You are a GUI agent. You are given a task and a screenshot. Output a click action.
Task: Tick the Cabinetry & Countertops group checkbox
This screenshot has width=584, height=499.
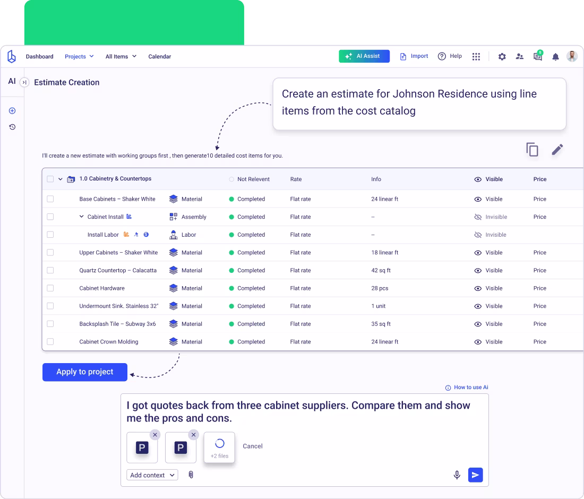50,179
